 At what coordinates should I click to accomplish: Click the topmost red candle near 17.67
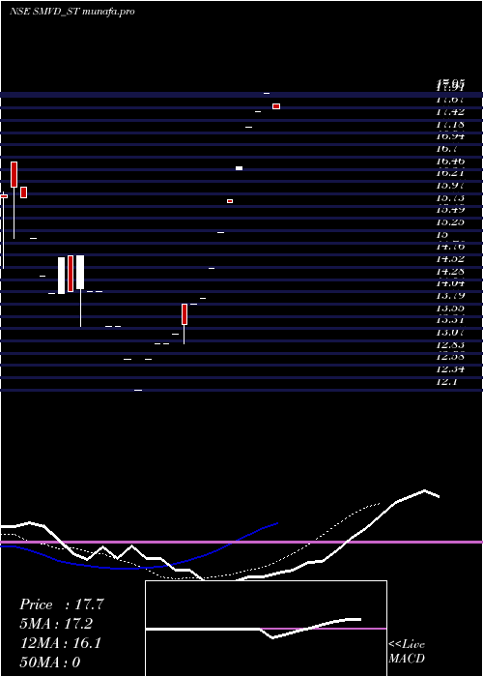[x=276, y=106]
